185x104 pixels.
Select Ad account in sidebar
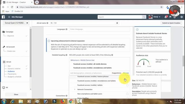[10, 47]
